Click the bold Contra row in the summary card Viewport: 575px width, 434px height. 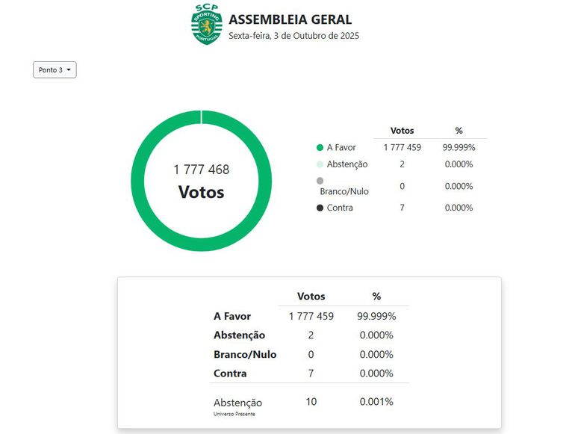coord(230,373)
